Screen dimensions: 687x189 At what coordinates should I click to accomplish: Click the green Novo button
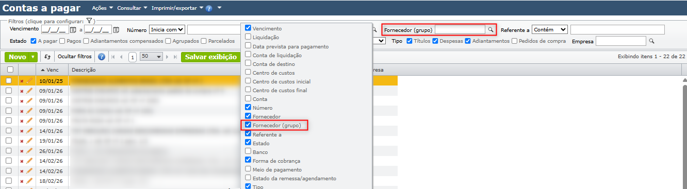click(x=17, y=57)
